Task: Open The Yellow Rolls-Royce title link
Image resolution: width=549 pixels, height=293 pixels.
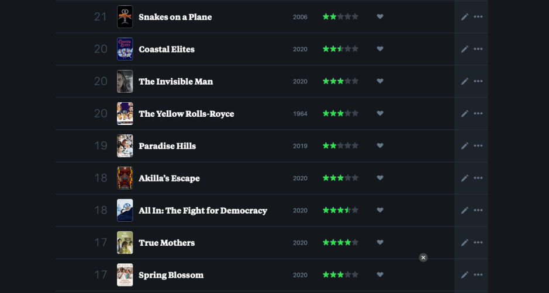Action: [x=186, y=114]
